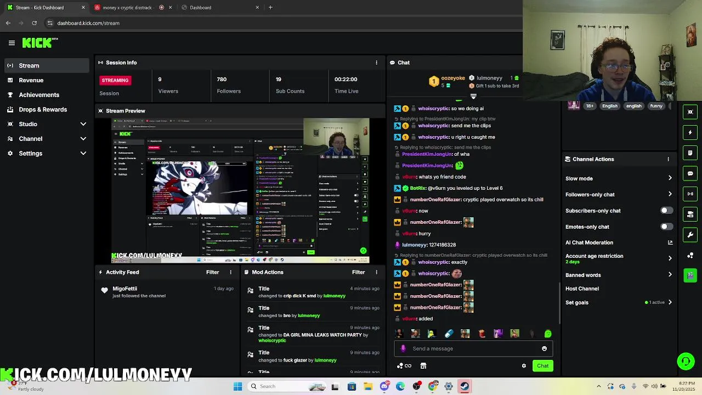Open Mod Actions options menu
Image resolution: width=702 pixels, height=395 pixels.
pos(376,272)
